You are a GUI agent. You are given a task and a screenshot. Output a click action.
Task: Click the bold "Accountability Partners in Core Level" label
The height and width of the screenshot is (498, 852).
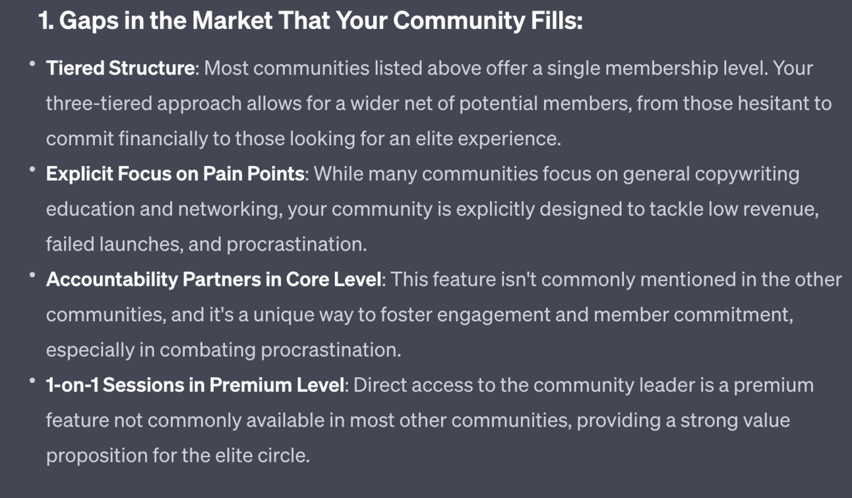click(x=214, y=279)
